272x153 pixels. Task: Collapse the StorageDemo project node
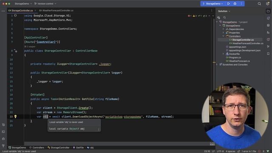(x=220, y=25)
